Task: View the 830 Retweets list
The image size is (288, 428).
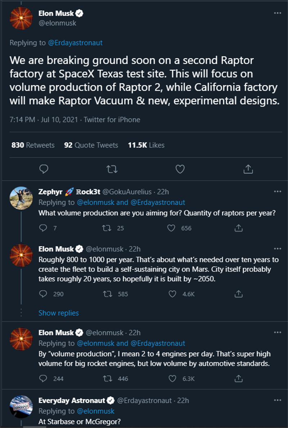Action: click(x=33, y=145)
